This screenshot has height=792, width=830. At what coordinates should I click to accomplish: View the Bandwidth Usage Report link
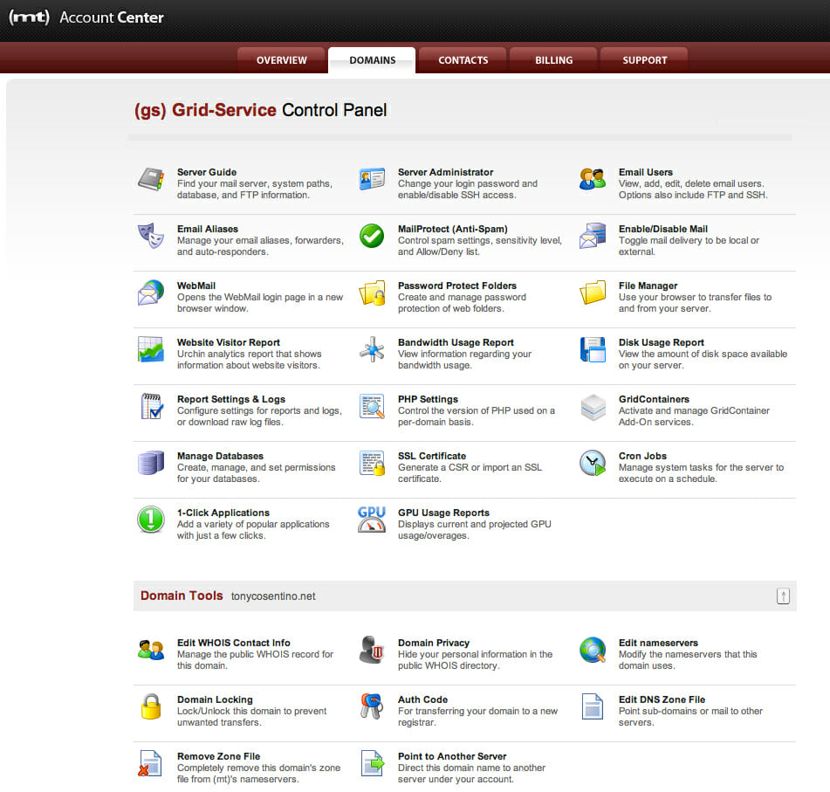(456, 342)
